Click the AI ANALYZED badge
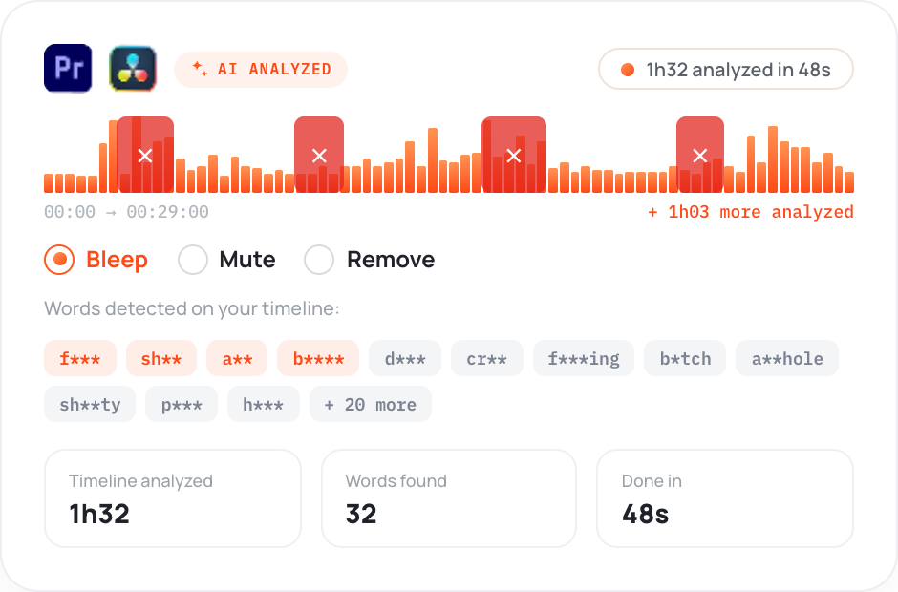 [261, 70]
